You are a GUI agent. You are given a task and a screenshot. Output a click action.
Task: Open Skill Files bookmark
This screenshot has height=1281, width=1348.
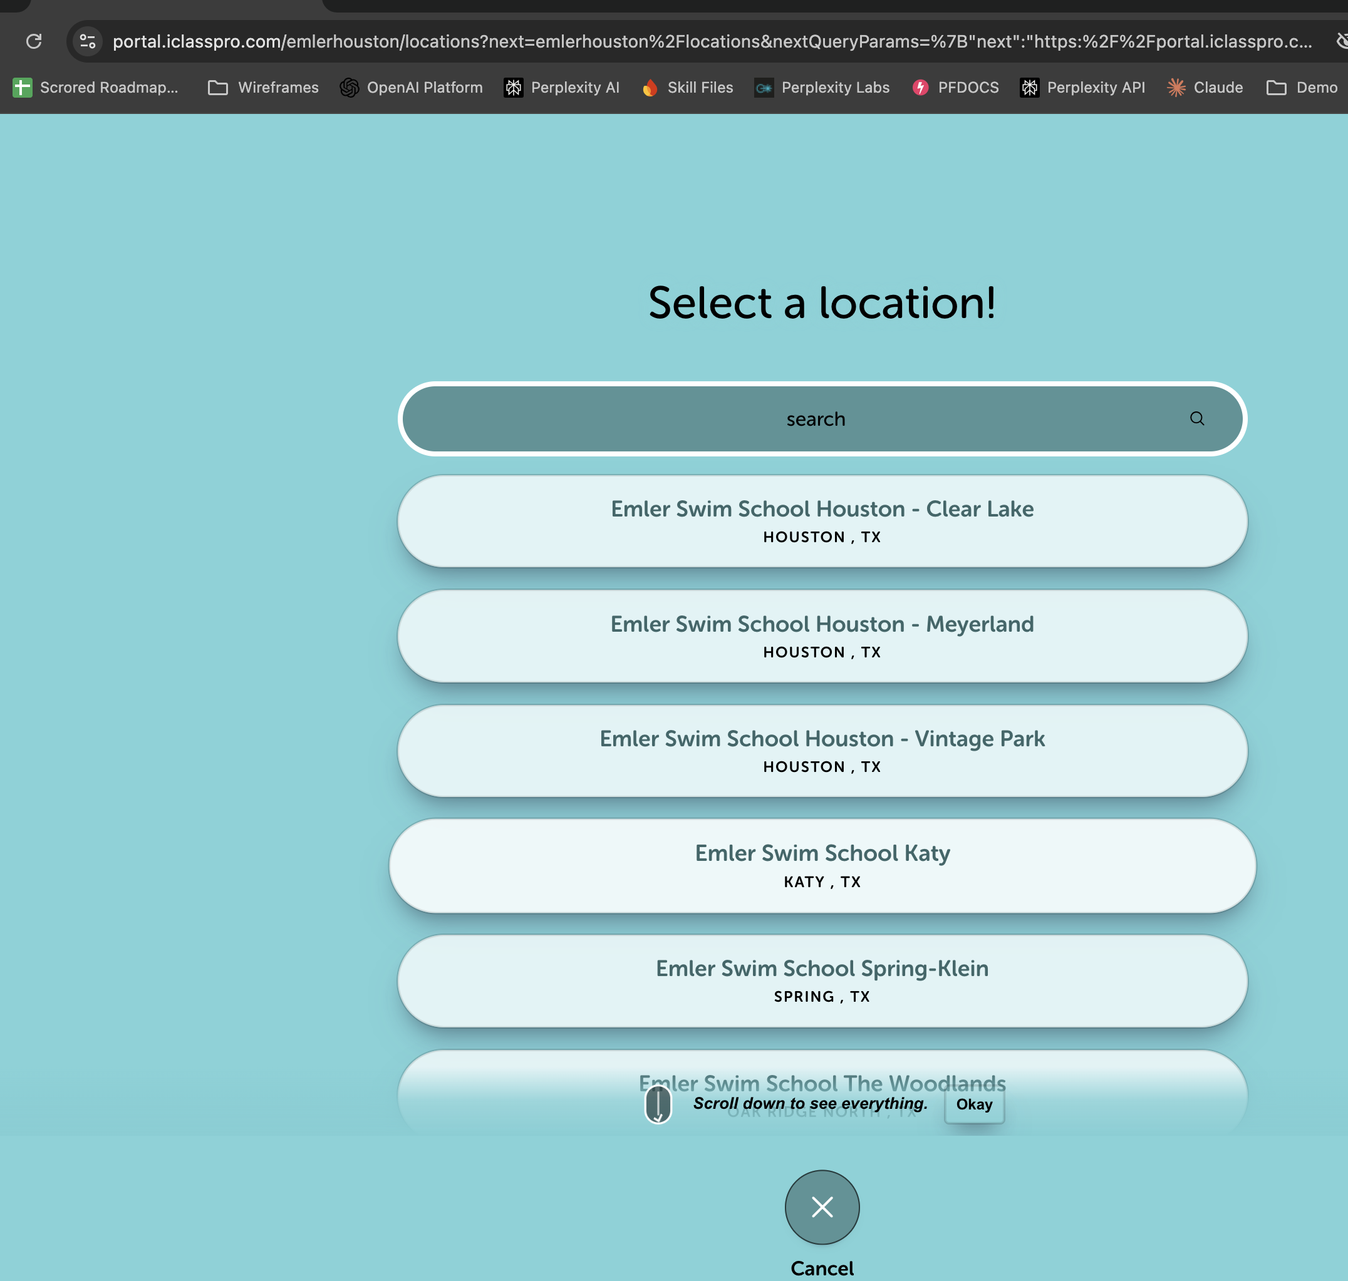(x=687, y=88)
